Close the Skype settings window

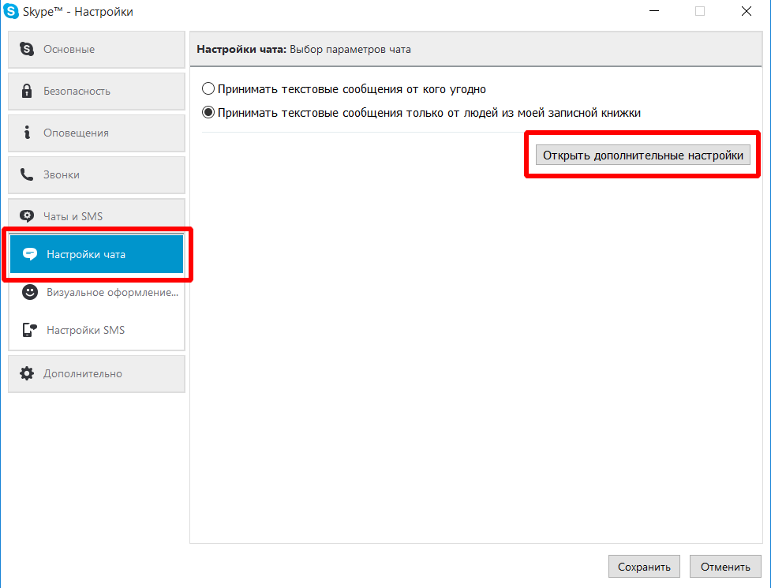pos(745,12)
